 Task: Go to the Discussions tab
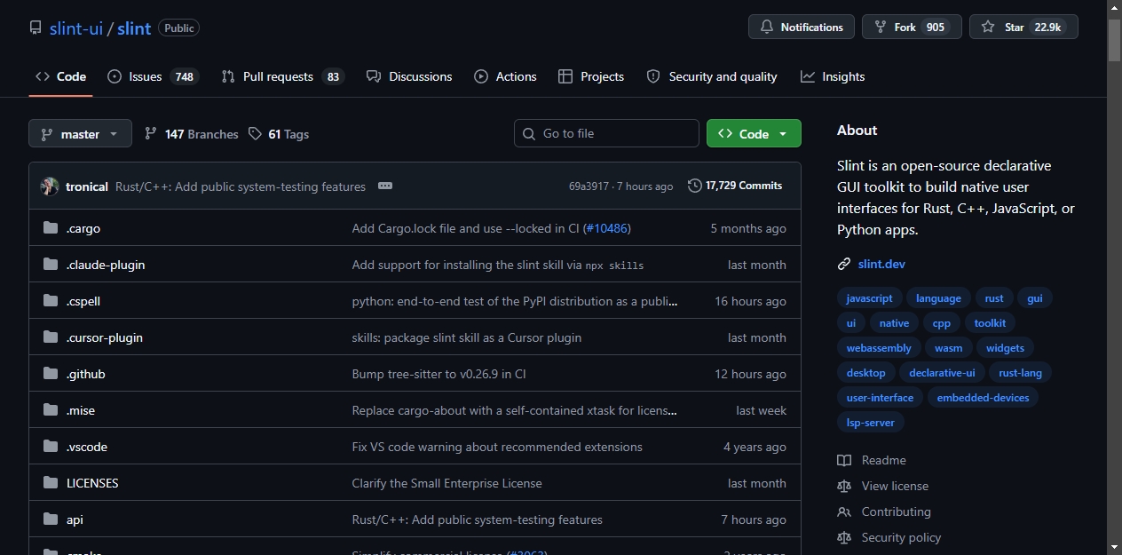(409, 76)
